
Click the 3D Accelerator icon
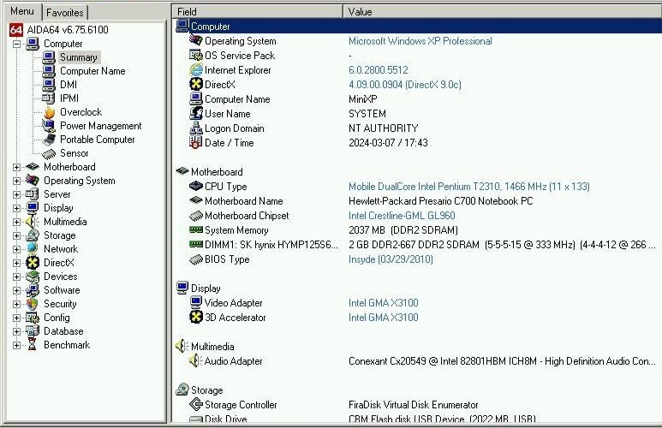[196, 317]
